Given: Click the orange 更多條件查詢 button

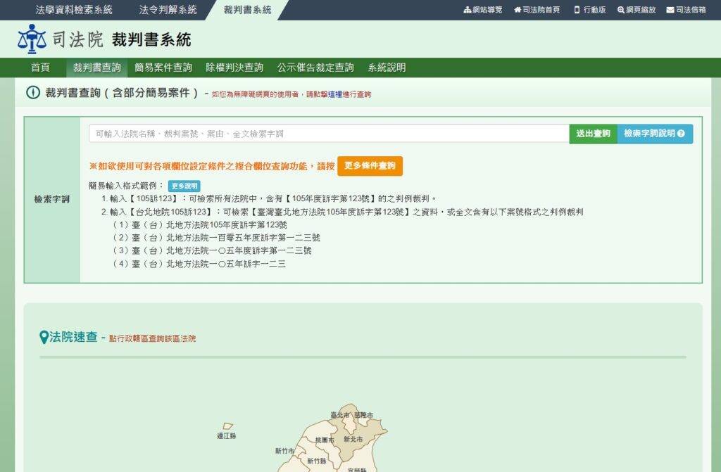Looking at the screenshot, I should coord(370,166).
